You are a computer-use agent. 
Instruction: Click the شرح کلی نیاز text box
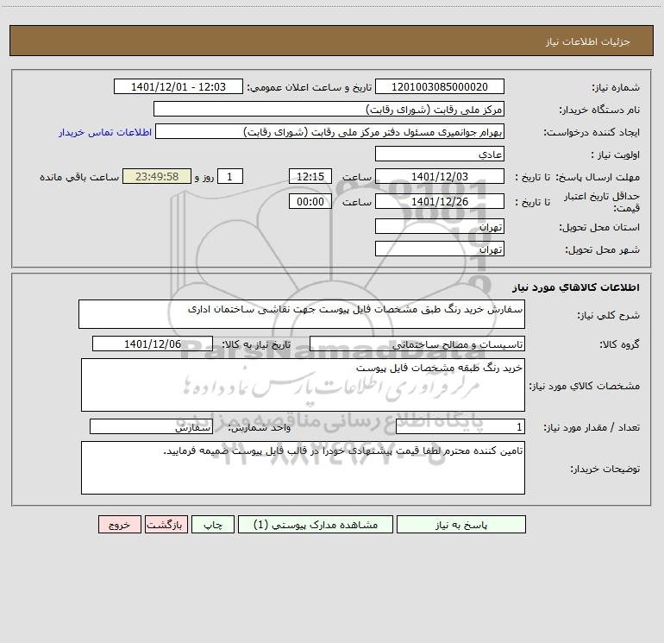pyautogui.click(x=302, y=314)
